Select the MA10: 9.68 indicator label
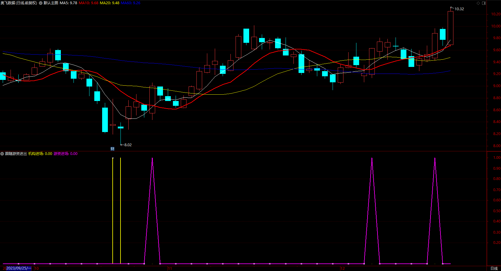 pyautogui.click(x=89, y=3)
